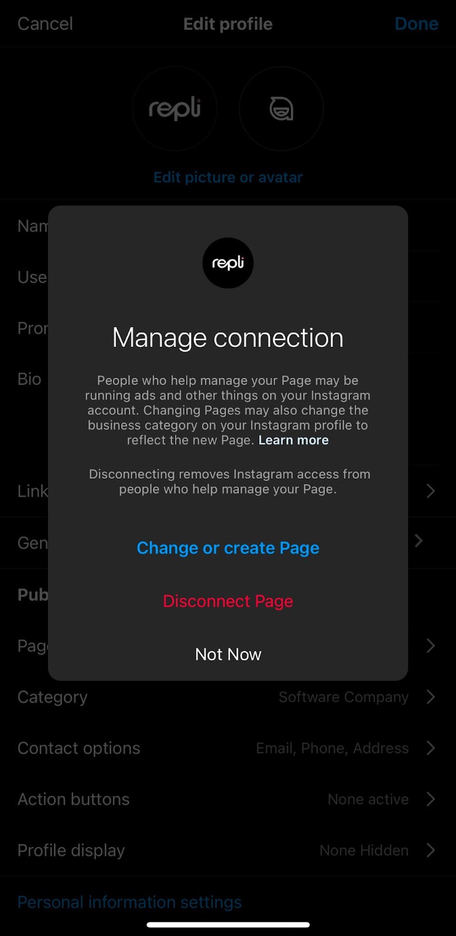Open the Contact options row
Viewport: 456px width, 936px height.
228,748
